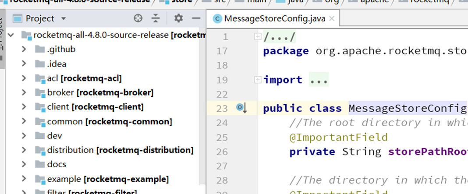Click the example module folder icon
Image resolution: width=468 pixels, height=194 pixels.
coord(40,180)
